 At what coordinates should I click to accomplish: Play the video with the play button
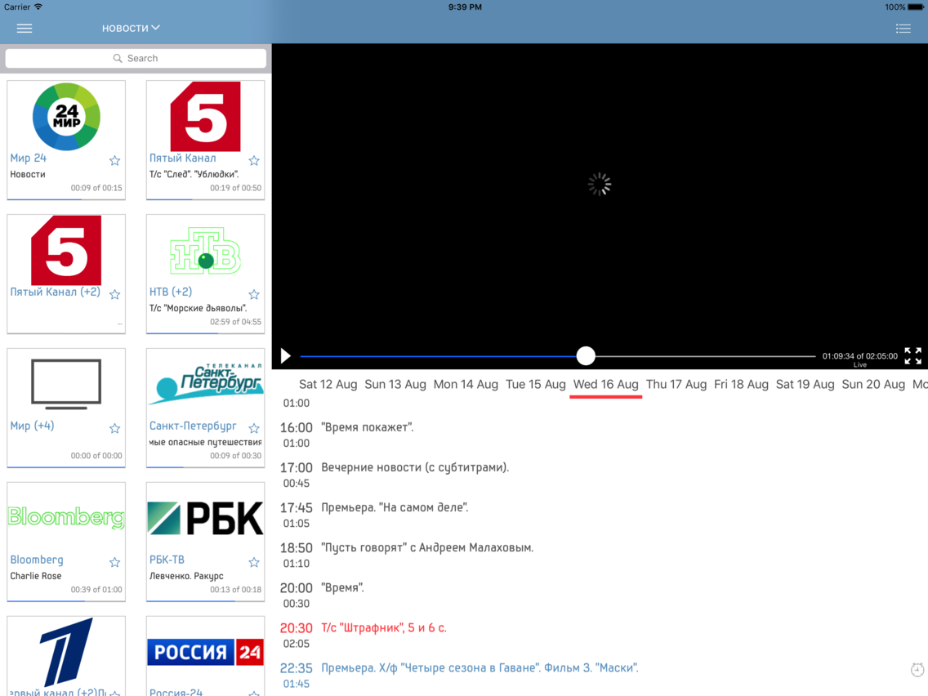click(x=285, y=355)
